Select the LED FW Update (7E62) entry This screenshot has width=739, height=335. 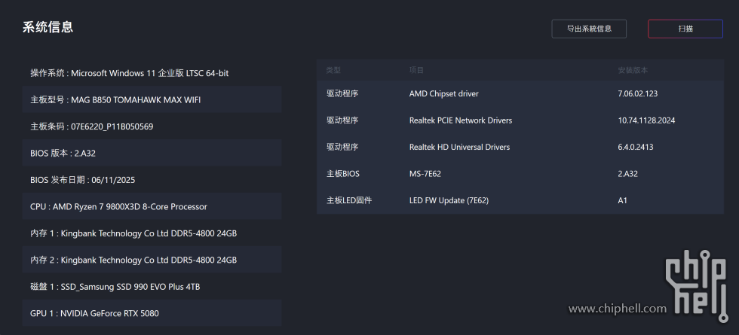click(449, 200)
